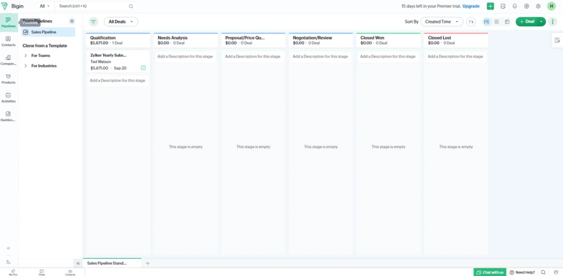Open the All search scope dropdown
563x276 pixels.
pos(45,6)
